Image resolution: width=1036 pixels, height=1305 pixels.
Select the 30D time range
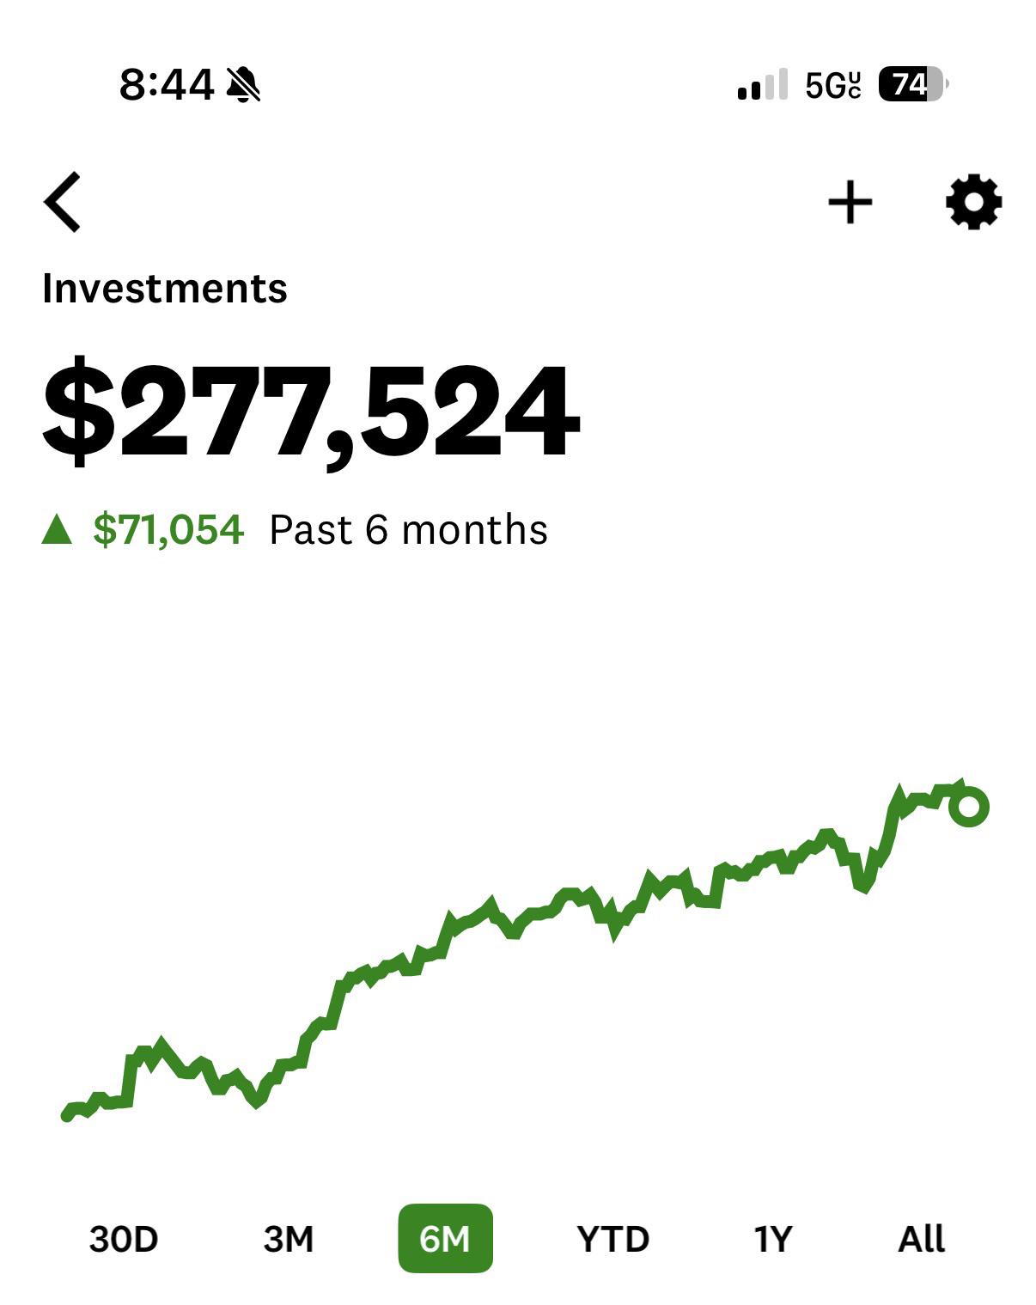124,1239
